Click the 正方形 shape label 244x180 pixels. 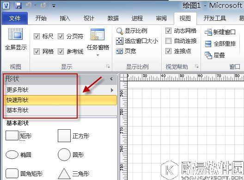[x=81, y=136]
